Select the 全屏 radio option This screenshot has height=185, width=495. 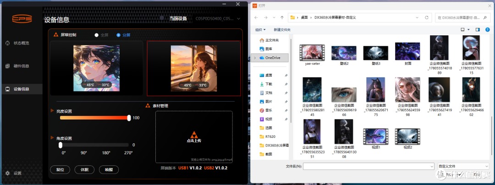(x=97, y=35)
